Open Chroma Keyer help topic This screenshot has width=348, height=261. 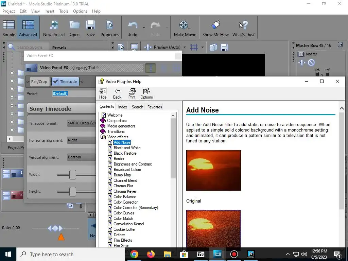(x=125, y=191)
